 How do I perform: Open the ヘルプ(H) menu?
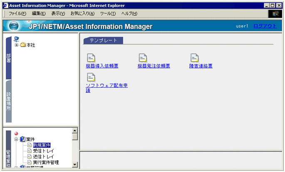tap(129, 14)
